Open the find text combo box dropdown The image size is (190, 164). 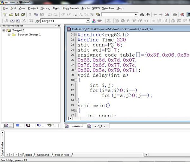pos(136,14)
